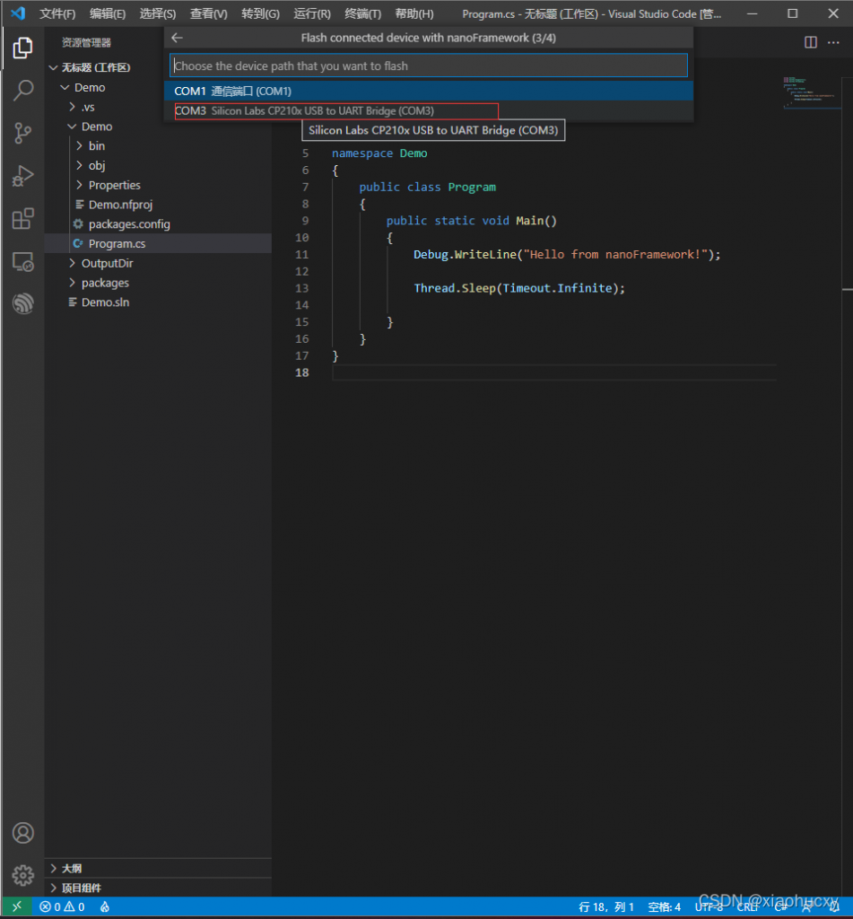Open Remote Explorer icon

(x=22, y=261)
